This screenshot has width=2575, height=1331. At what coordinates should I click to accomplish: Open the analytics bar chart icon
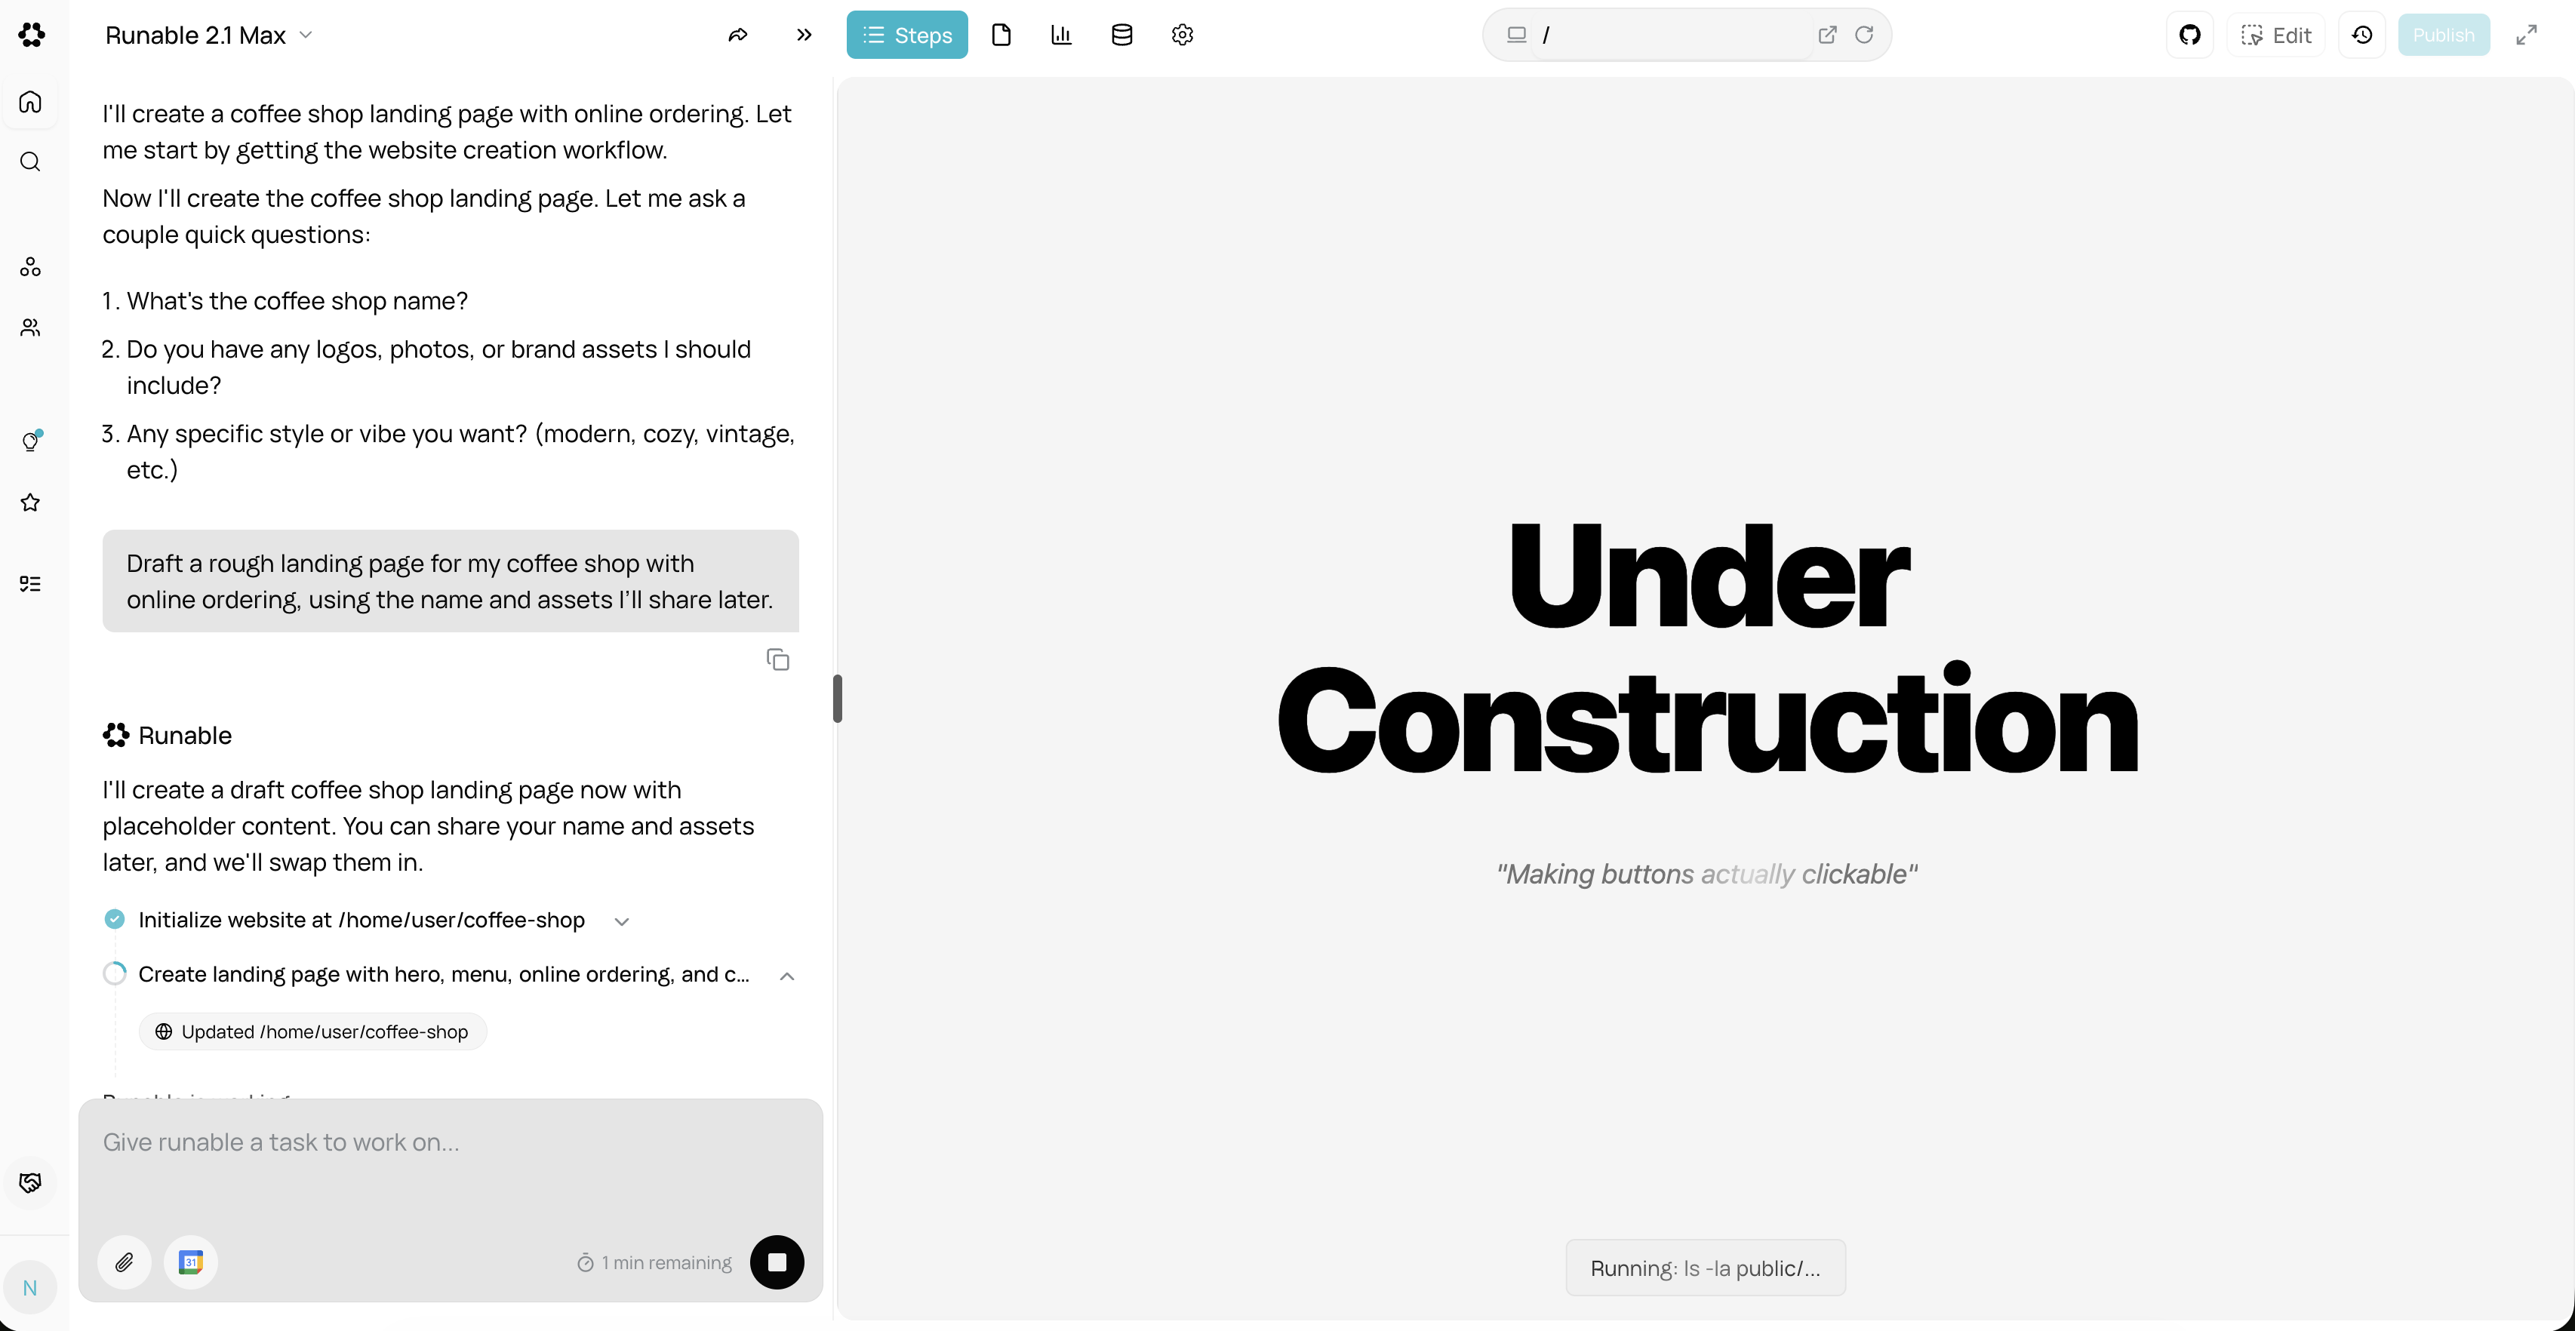1062,35
